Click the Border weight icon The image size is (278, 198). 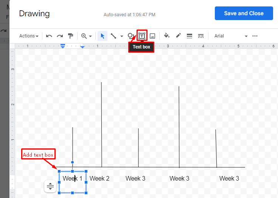[x=189, y=36]
